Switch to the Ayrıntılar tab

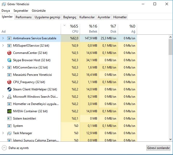[104, 17]
